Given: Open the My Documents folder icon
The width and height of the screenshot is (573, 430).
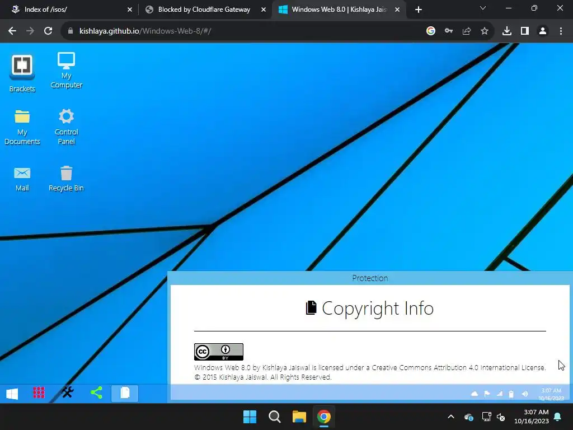Looking at the screenshot, I should (22, 127).
